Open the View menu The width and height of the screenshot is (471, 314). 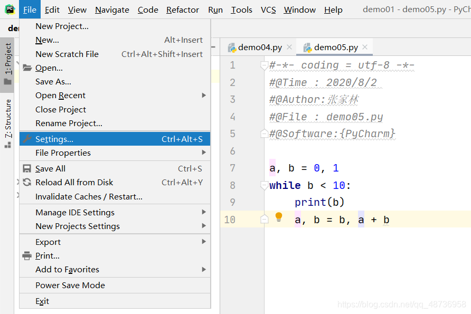pos(77,10)
